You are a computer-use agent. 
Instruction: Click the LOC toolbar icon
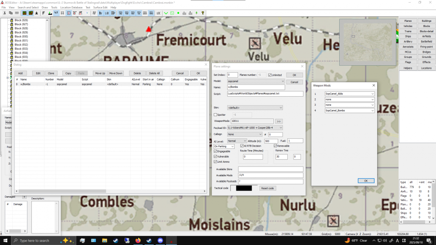(x=158, y=13)
